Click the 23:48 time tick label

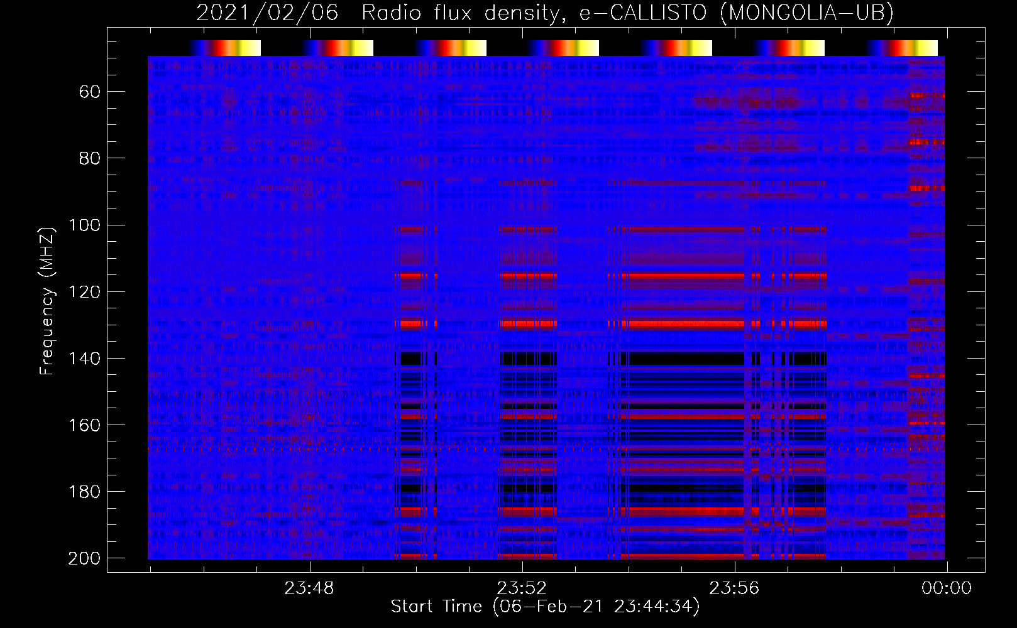coord(309,588)
